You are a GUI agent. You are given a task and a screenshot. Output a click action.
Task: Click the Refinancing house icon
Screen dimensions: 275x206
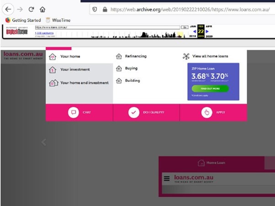click(x=119, y=56)
